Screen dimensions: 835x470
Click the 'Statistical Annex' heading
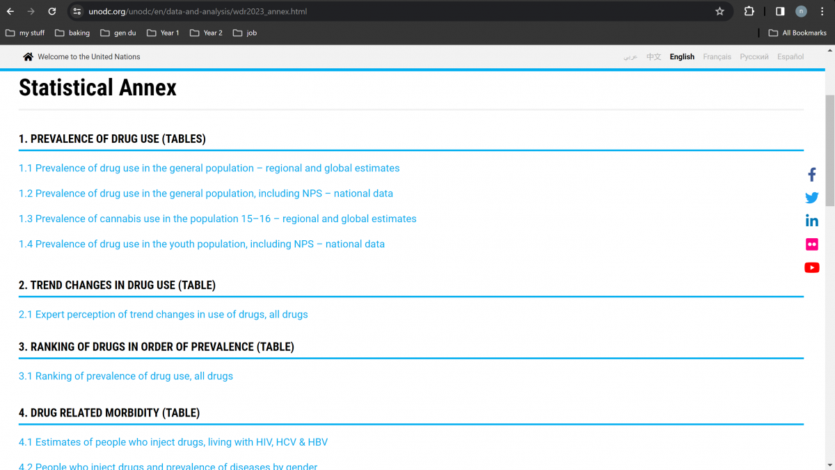(x=97, y=88)
